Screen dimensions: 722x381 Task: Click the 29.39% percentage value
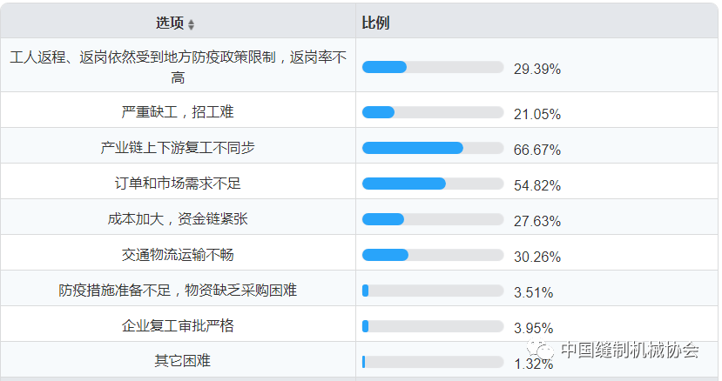pos(536,68)
